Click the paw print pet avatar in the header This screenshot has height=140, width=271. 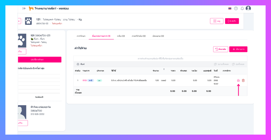click(28, 21)
